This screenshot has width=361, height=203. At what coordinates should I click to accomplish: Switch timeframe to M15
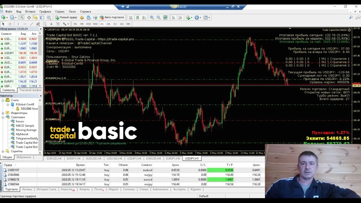[89, 24]
